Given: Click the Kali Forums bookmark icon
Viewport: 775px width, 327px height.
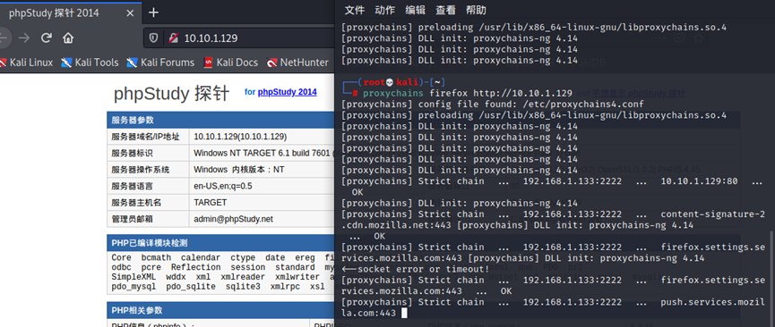Looking at the screenshot, I should point(132,63).
